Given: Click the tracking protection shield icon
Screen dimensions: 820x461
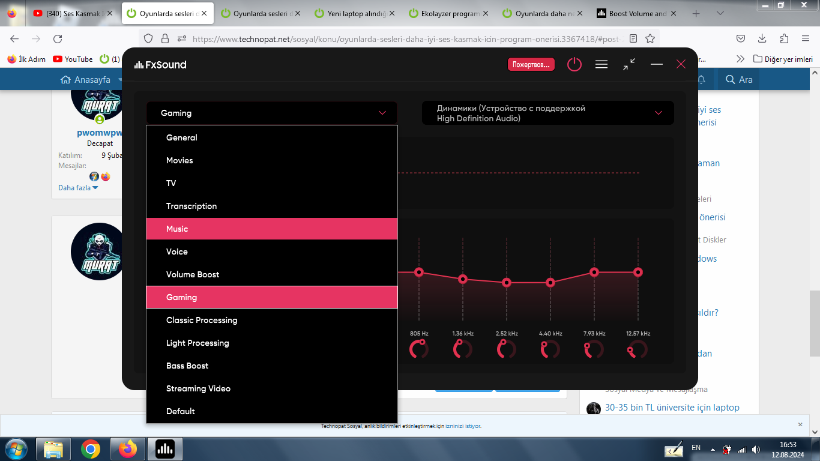Looking at the screenshot, I should (149, 38).
